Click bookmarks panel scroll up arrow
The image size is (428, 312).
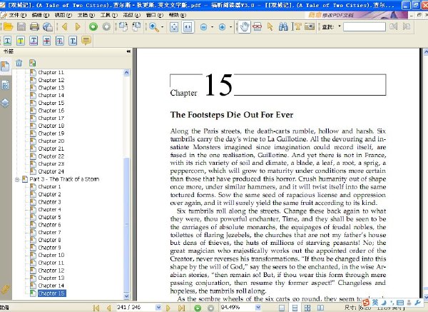click(x=126, y=73)
